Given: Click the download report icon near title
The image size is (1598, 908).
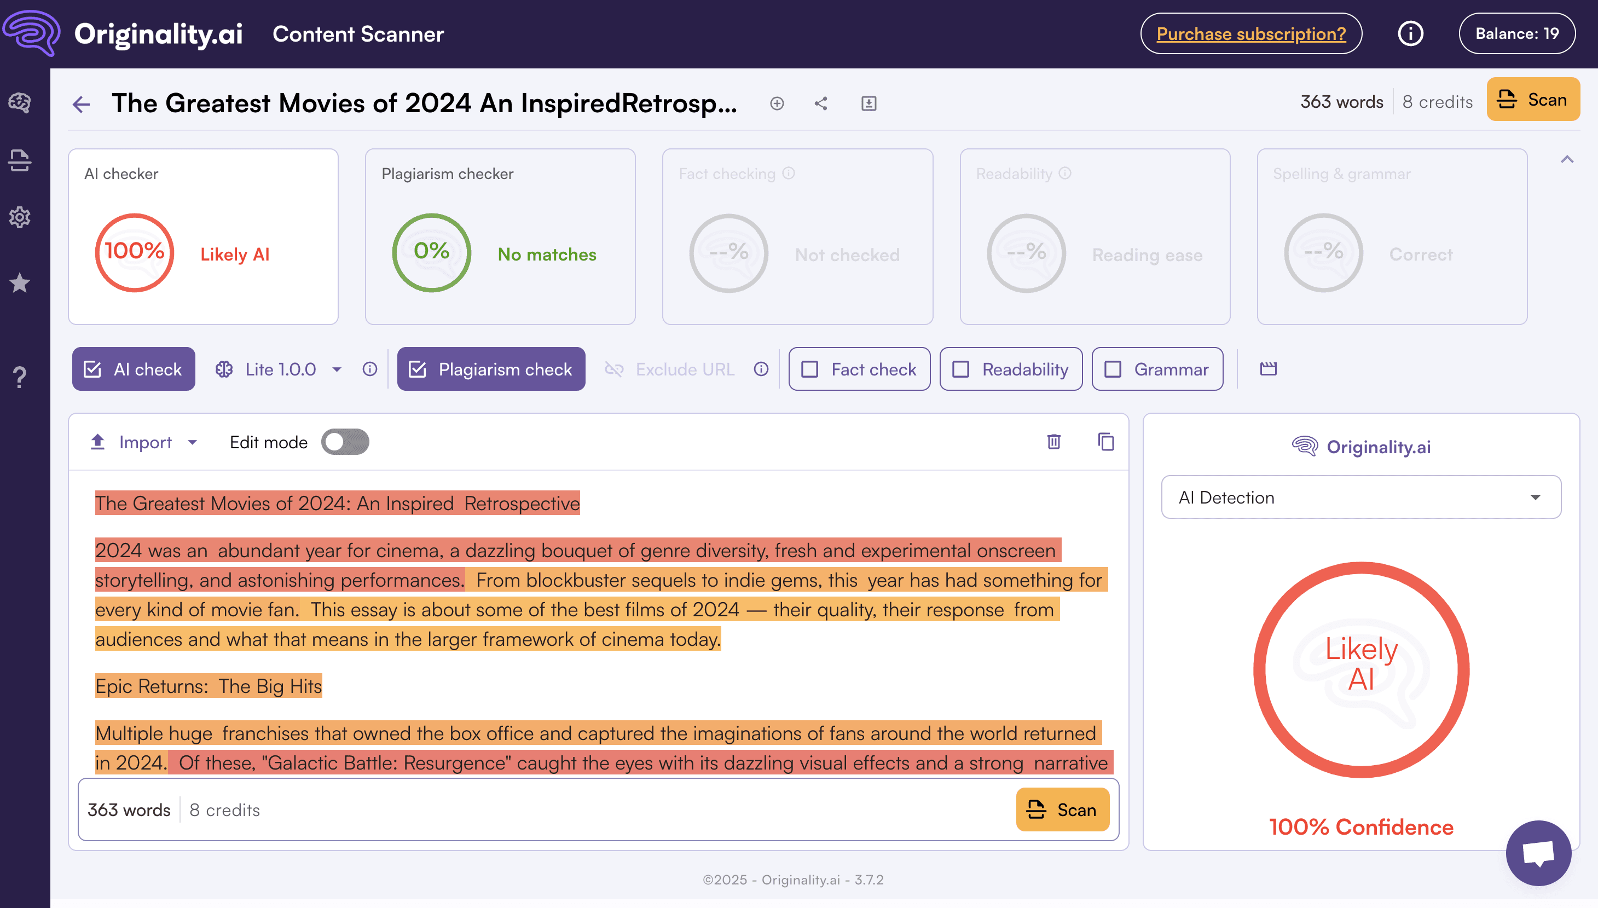Looking at the screenshot, I should 869,103.
